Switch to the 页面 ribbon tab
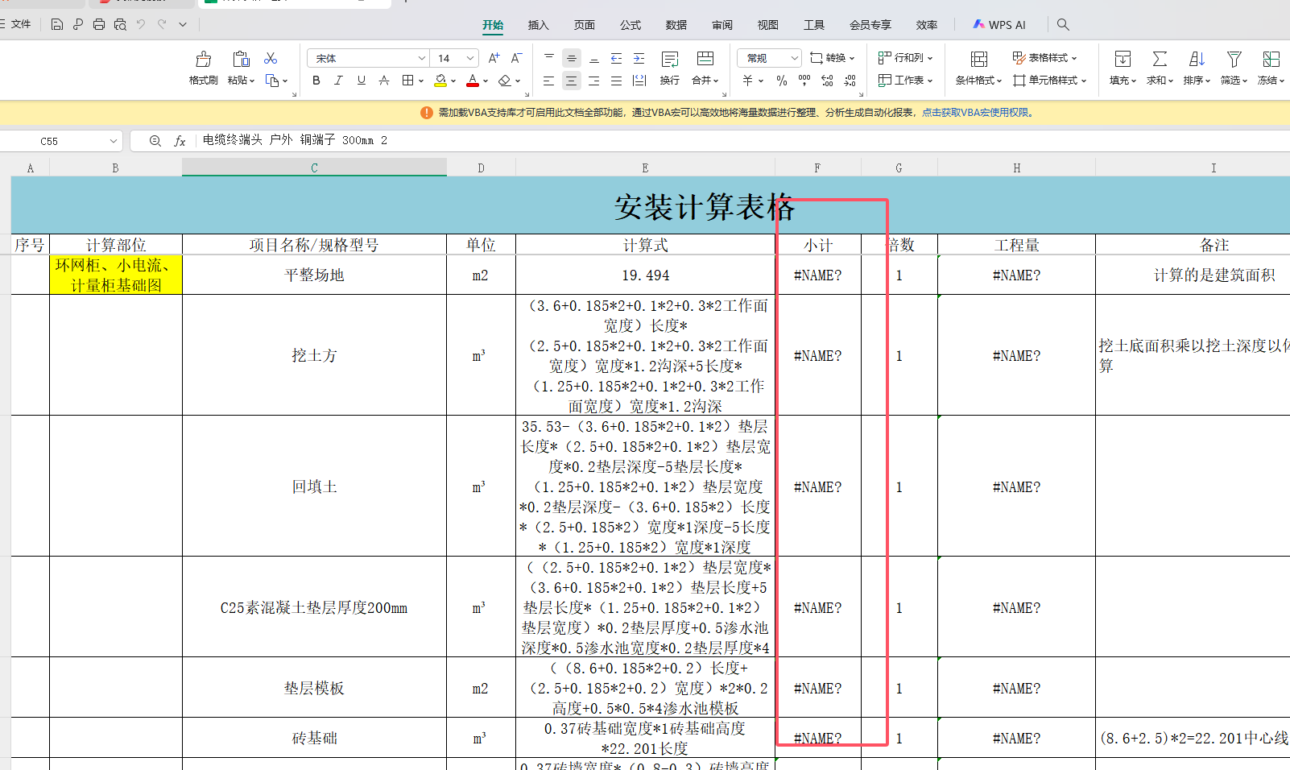Viewport: 1290px width, 770px height. point(584,25)
